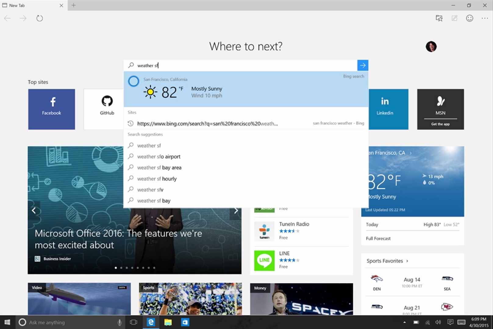This screenshot has width=493, height=329.
Task: Show hidden tray icons arrow
Action: [x=405, y=322]
